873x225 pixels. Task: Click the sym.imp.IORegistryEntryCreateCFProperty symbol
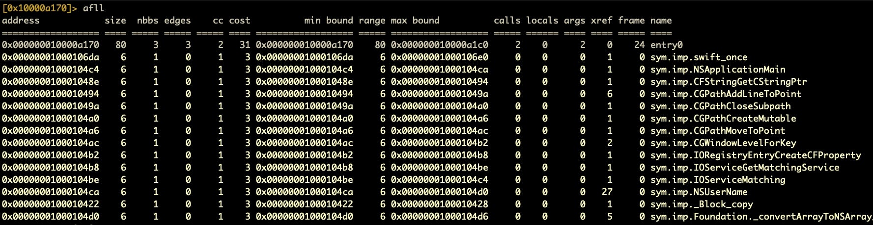[x=756, y=155]
